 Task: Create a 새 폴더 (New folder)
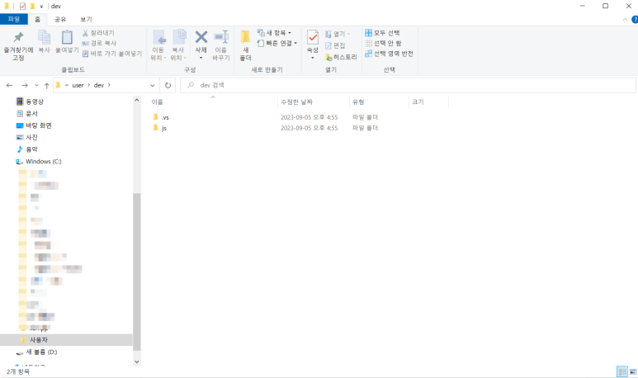click(x=245, y=45)
